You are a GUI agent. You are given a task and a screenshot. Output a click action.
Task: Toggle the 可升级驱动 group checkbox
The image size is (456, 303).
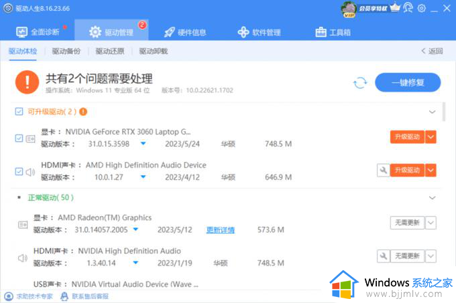tap(19, 112)
